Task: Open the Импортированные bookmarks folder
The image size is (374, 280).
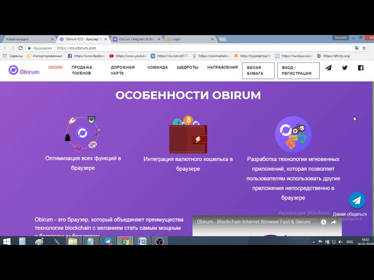Action: (x=44, y=56)
